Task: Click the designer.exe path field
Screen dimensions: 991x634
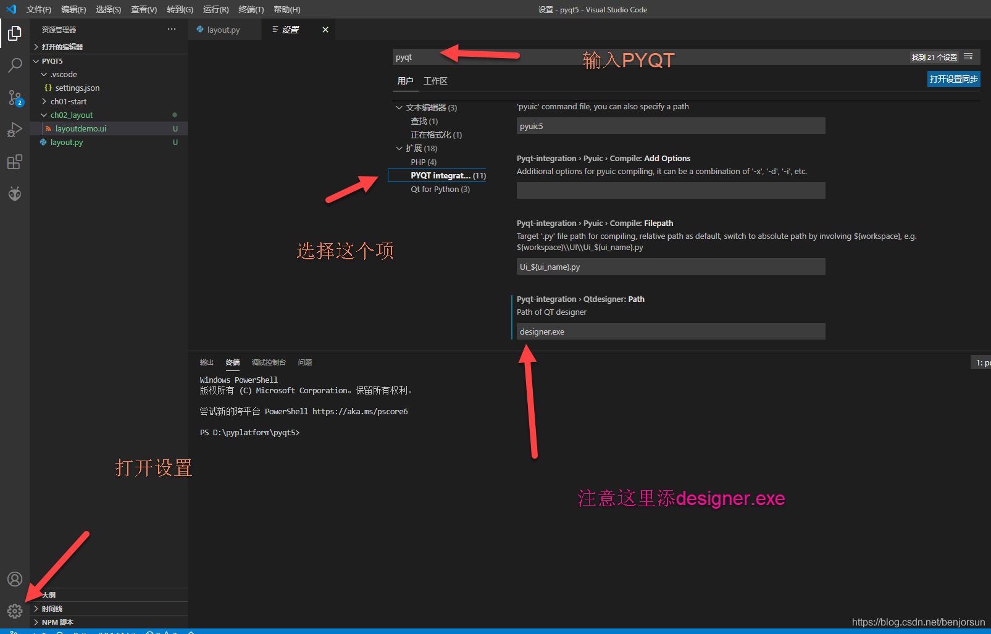Action: (671, 332)
